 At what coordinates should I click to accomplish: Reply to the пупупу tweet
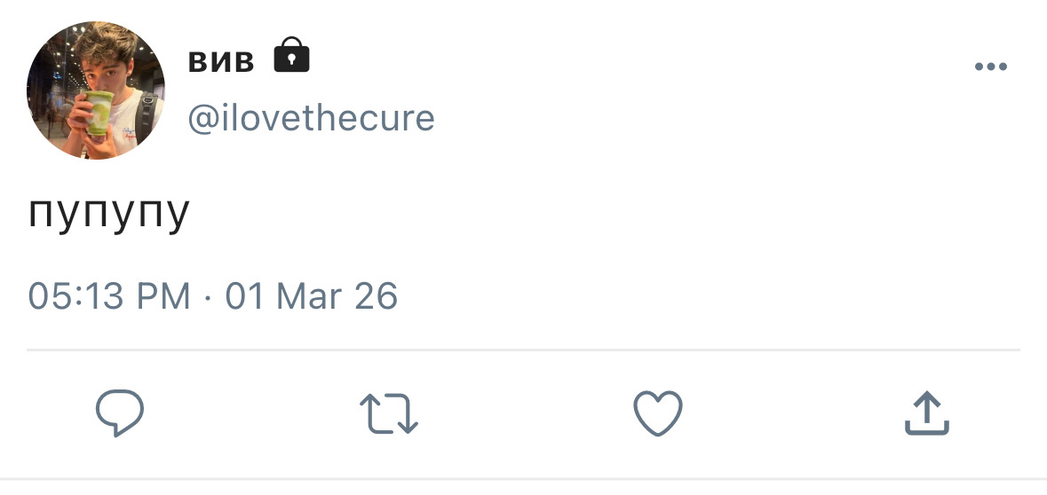coord(120,414)
